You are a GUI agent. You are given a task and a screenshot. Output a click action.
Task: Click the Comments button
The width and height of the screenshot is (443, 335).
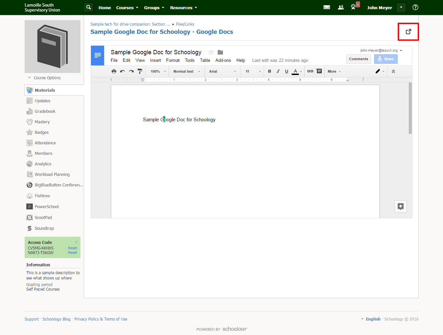click(359, 59)
